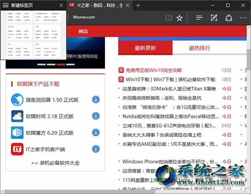Click the scroll up arrow of page scrollbar
This screenshot has width=251, height=194.
point(248,28)
